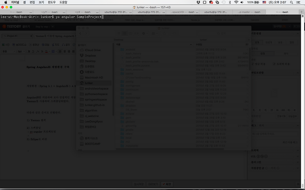Open Spotlight search magnifier icon
Viewport: 305px width, 190px height.
291,3
